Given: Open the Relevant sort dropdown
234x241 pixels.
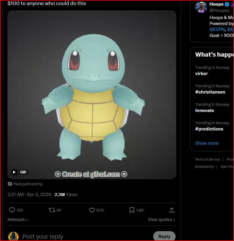Looking at the screenshot, I should (x=18, y=220).
